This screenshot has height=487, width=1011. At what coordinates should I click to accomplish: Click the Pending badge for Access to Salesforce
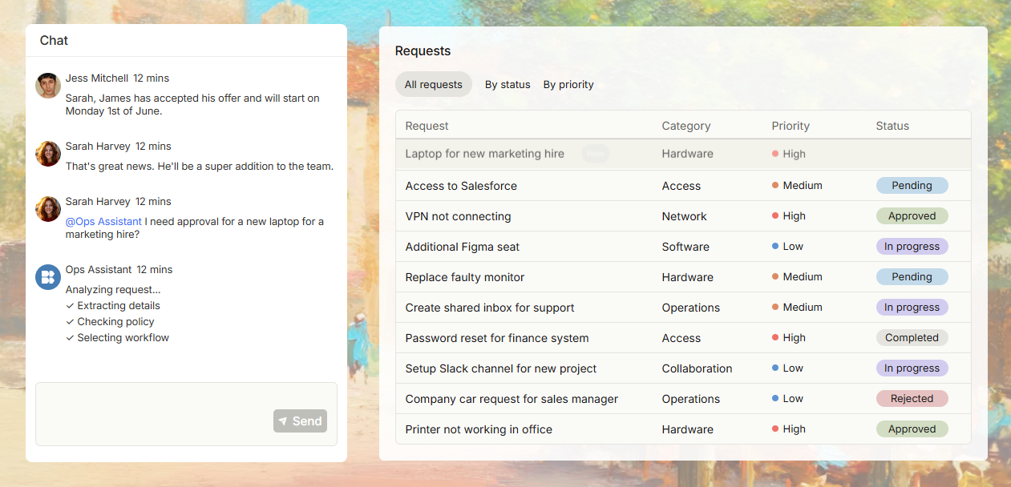[x=912, y=185]
